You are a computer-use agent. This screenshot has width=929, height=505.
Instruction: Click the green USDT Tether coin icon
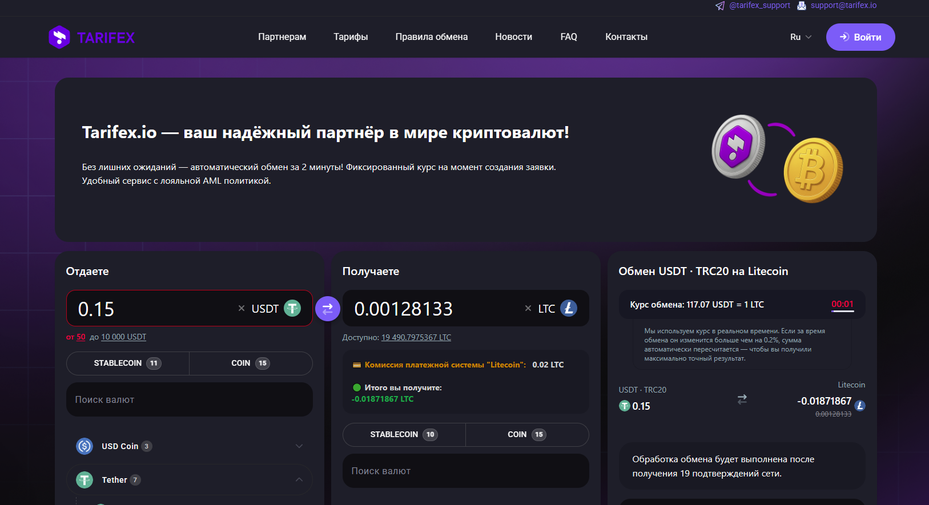tap(292, 309)
